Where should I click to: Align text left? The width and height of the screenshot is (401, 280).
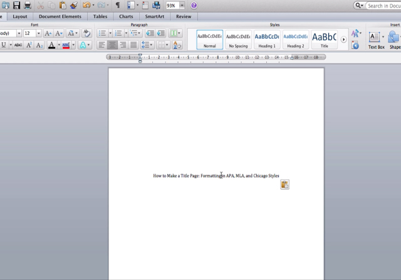(x=102, y=45)
